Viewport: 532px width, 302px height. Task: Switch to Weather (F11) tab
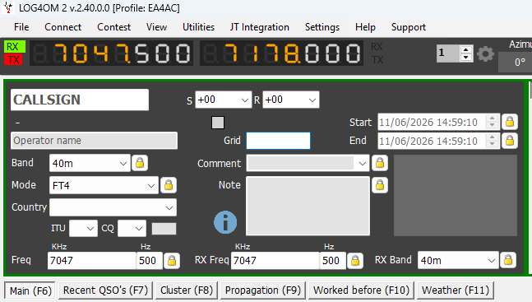coord(456,290)
